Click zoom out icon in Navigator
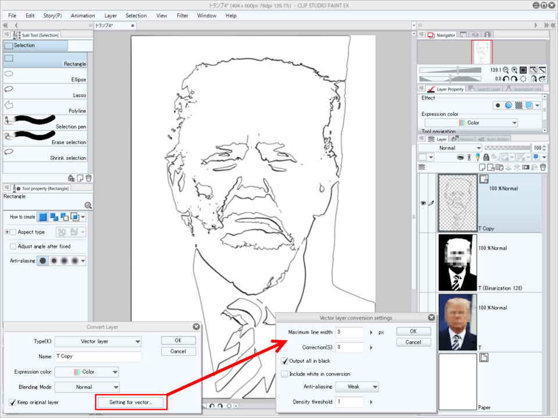 [x=506, y=70]
